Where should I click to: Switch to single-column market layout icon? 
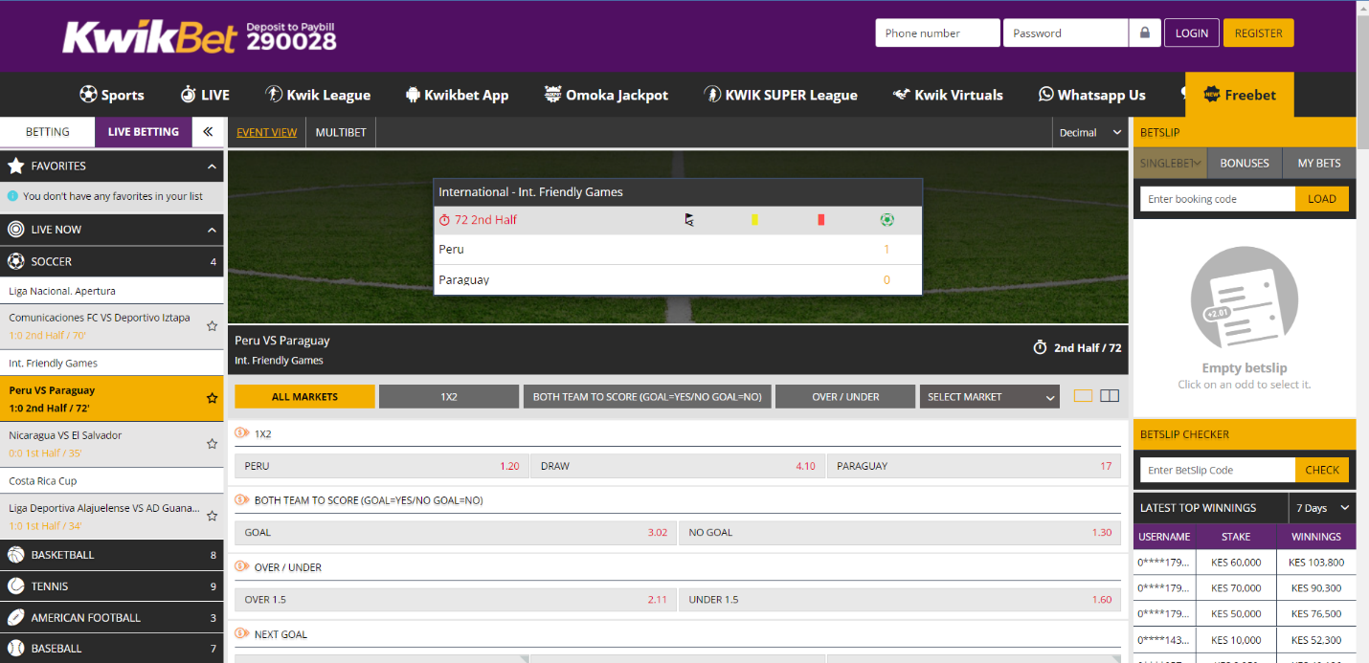click(1083, 396)
